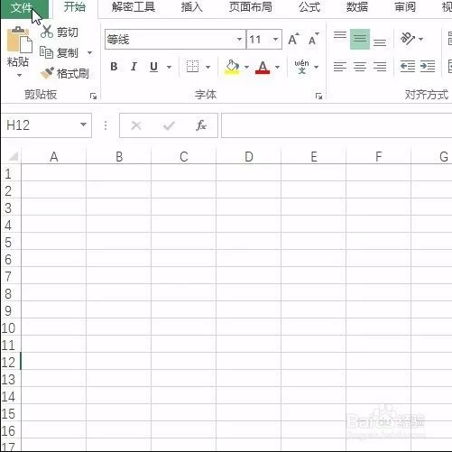The height and width of the screenshot is (452, 452).
Task: Switch to the 审阅 Review tab
Action: tap(405, 7)
